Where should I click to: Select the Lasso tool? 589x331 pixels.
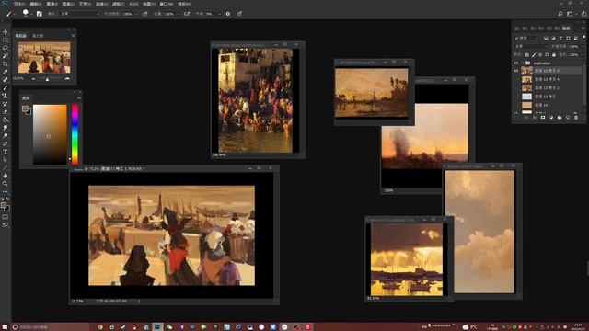pyautogui.click(x=6, y=48)
